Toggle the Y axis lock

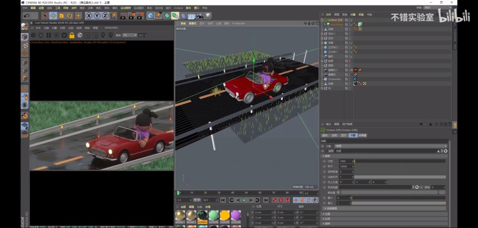(x=96, y=16)
